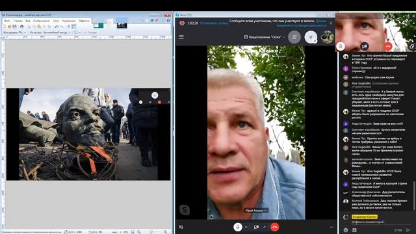The width and height of the screenshot is (416, 234).
Task: Open the Слои menu in Paint.NET
Action: pyautogui.click(x=56, y=21)
